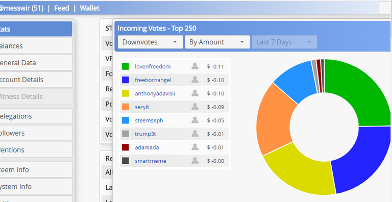This screenshot has width=392, height=202.
Task: Open lovenfreedom's profile person icon
Action: point(195,66)
